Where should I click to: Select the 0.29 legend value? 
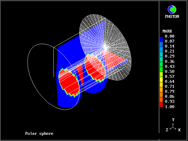coord(169,56)
